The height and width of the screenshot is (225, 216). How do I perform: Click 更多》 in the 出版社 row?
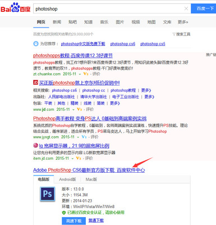pyautogui.click(x=149, y=97)
